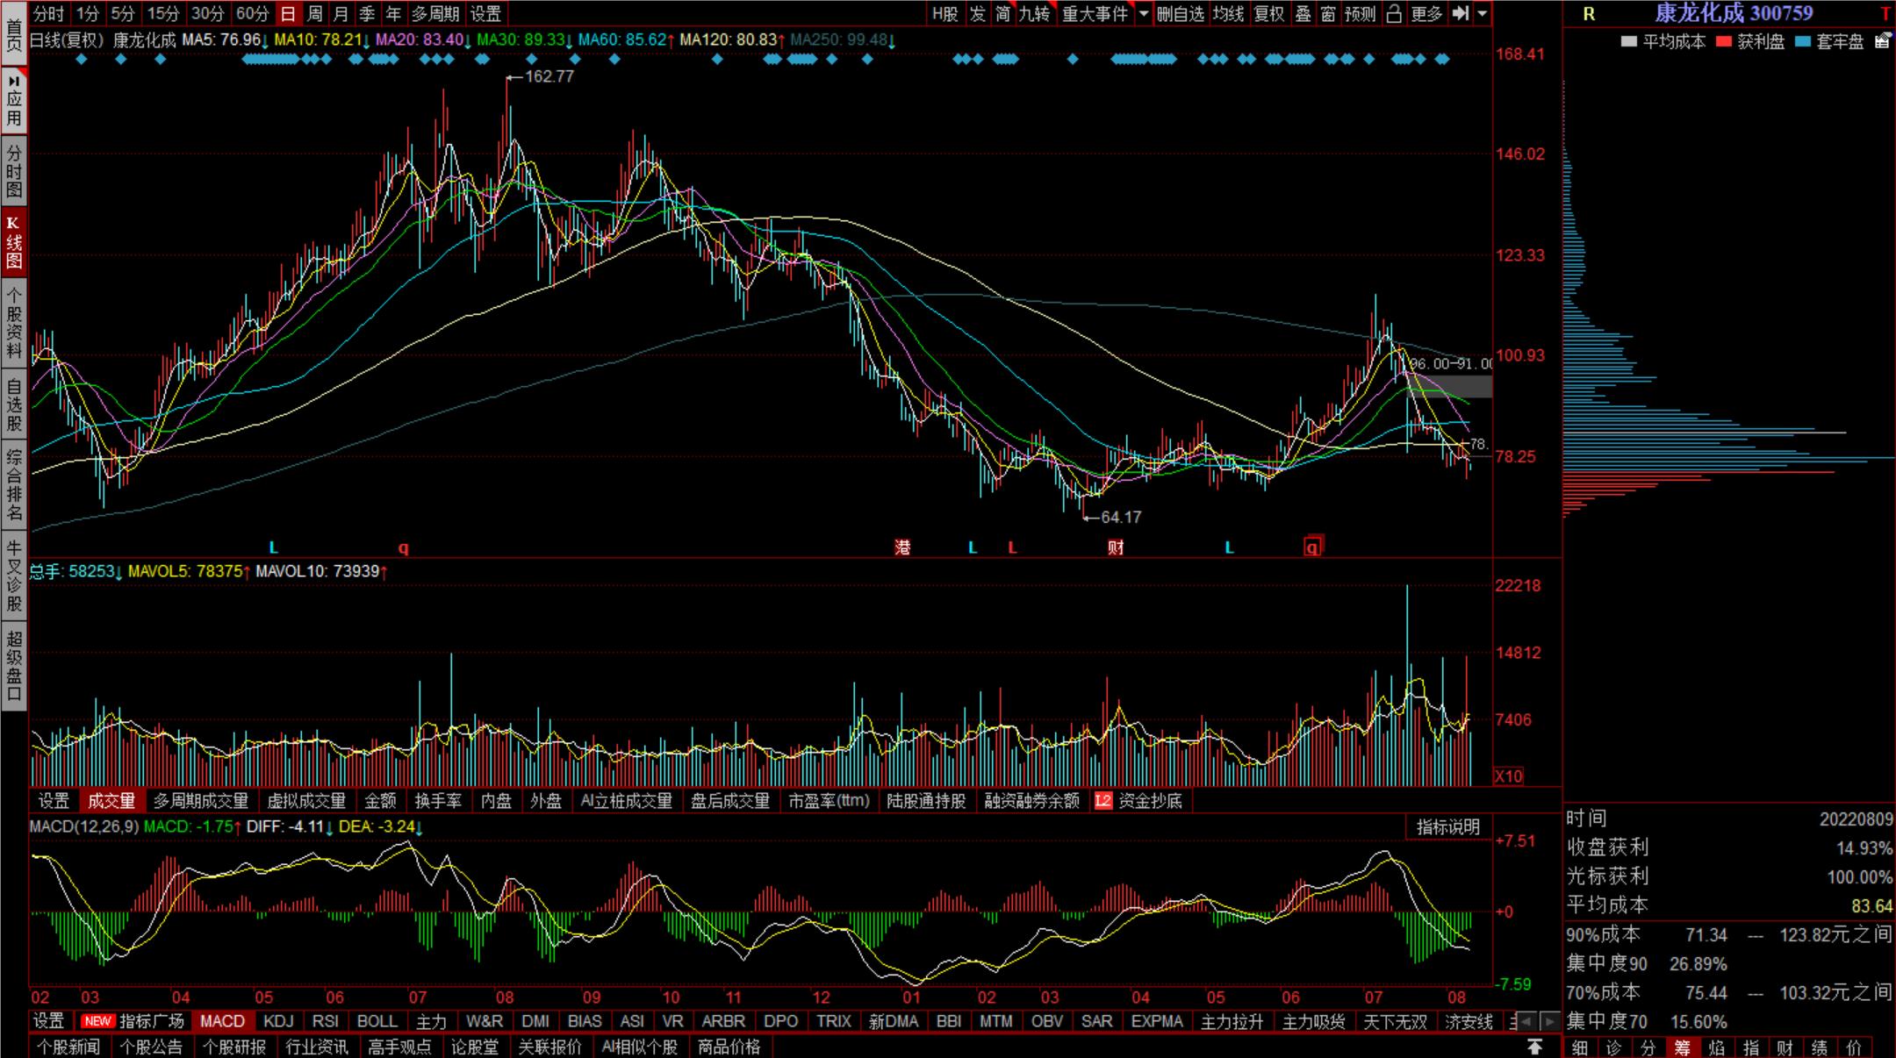The width and height of the screenshot is (1896, 1058).
Task: Toggle 均线 moving average display
Action: 1228,13
